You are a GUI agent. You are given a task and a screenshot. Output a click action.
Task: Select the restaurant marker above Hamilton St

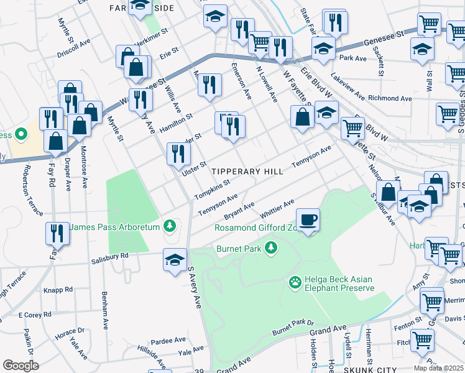point(209,86)
